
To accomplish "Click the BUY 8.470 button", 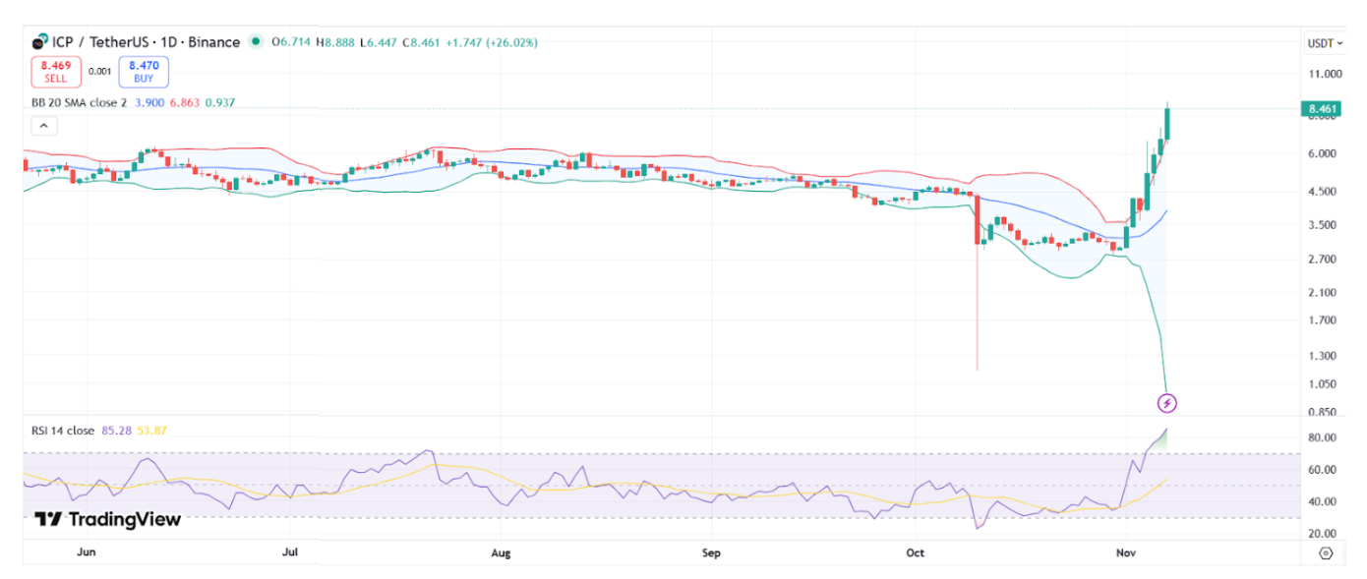I will click(x=144, y=72).
